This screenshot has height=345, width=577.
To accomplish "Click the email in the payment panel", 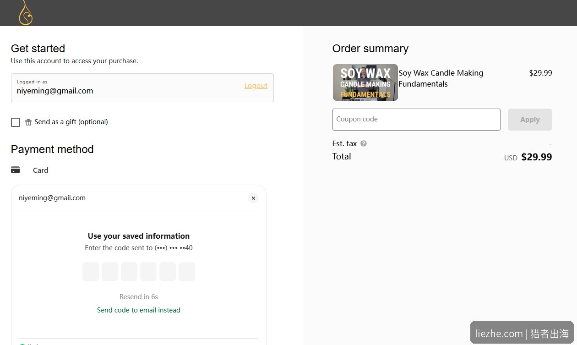I will [x=52, y=198].
